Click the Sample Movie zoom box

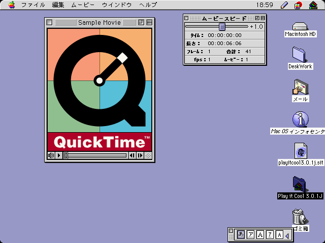[x=141, y=22]
